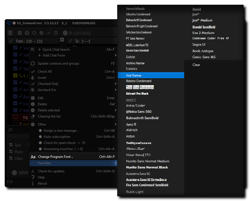Viewport: 250px width, 201px height.
Task: Uncheck the Sher chat checkbox
Action: point(15,62)
